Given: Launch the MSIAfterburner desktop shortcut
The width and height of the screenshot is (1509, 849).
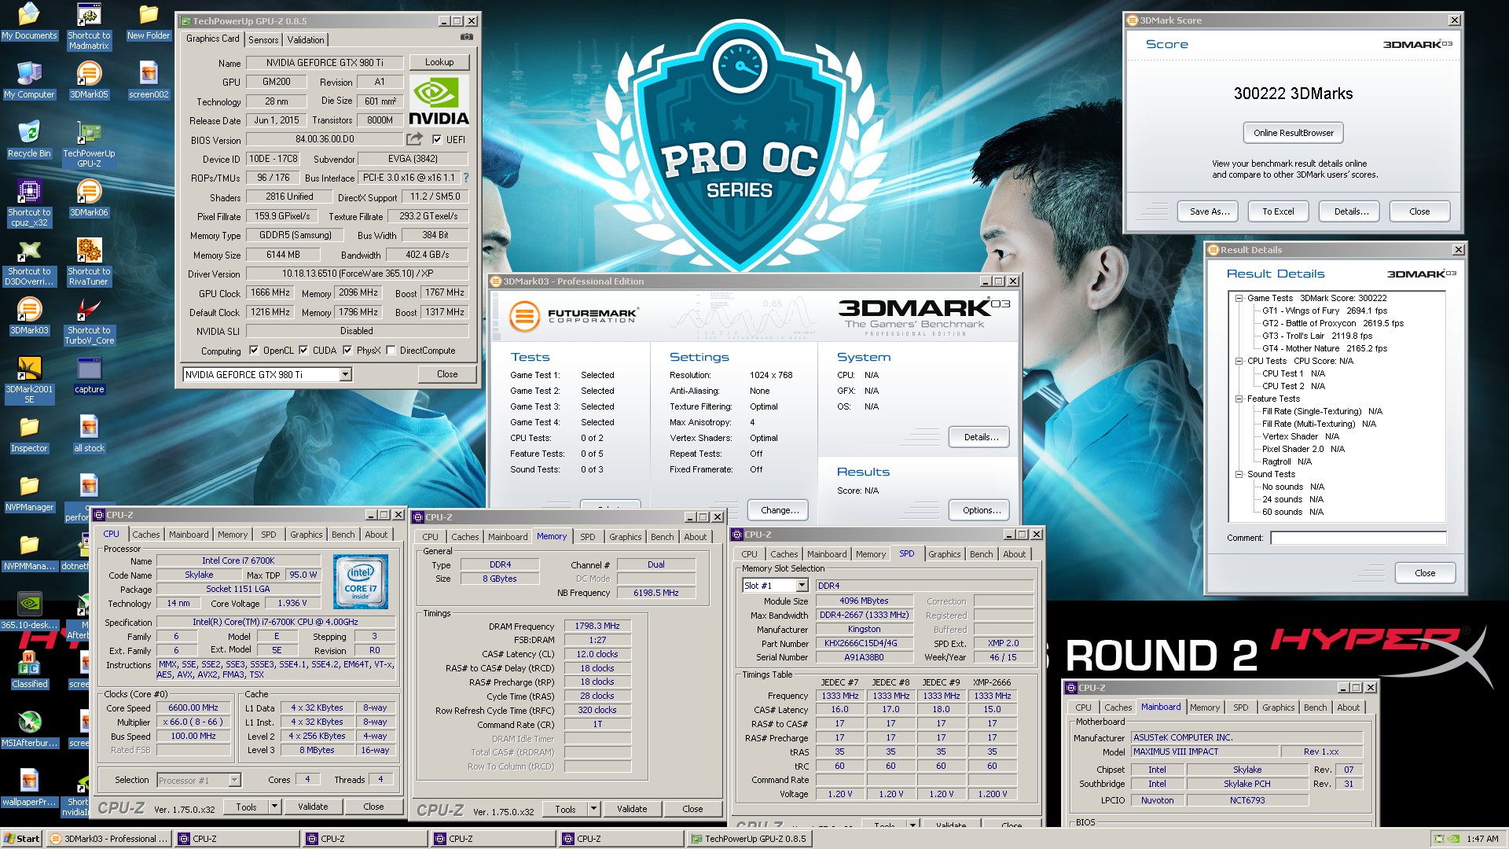Looking at the screenshot, I should tap(29, 729).
